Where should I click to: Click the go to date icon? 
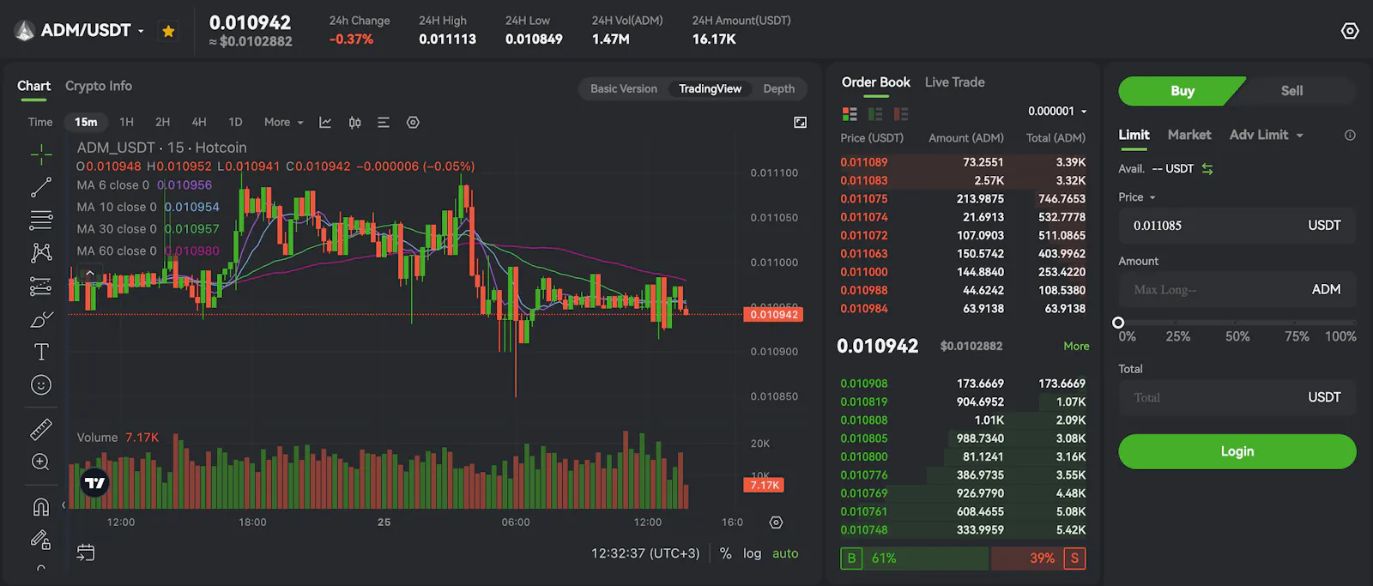[86, 553]
